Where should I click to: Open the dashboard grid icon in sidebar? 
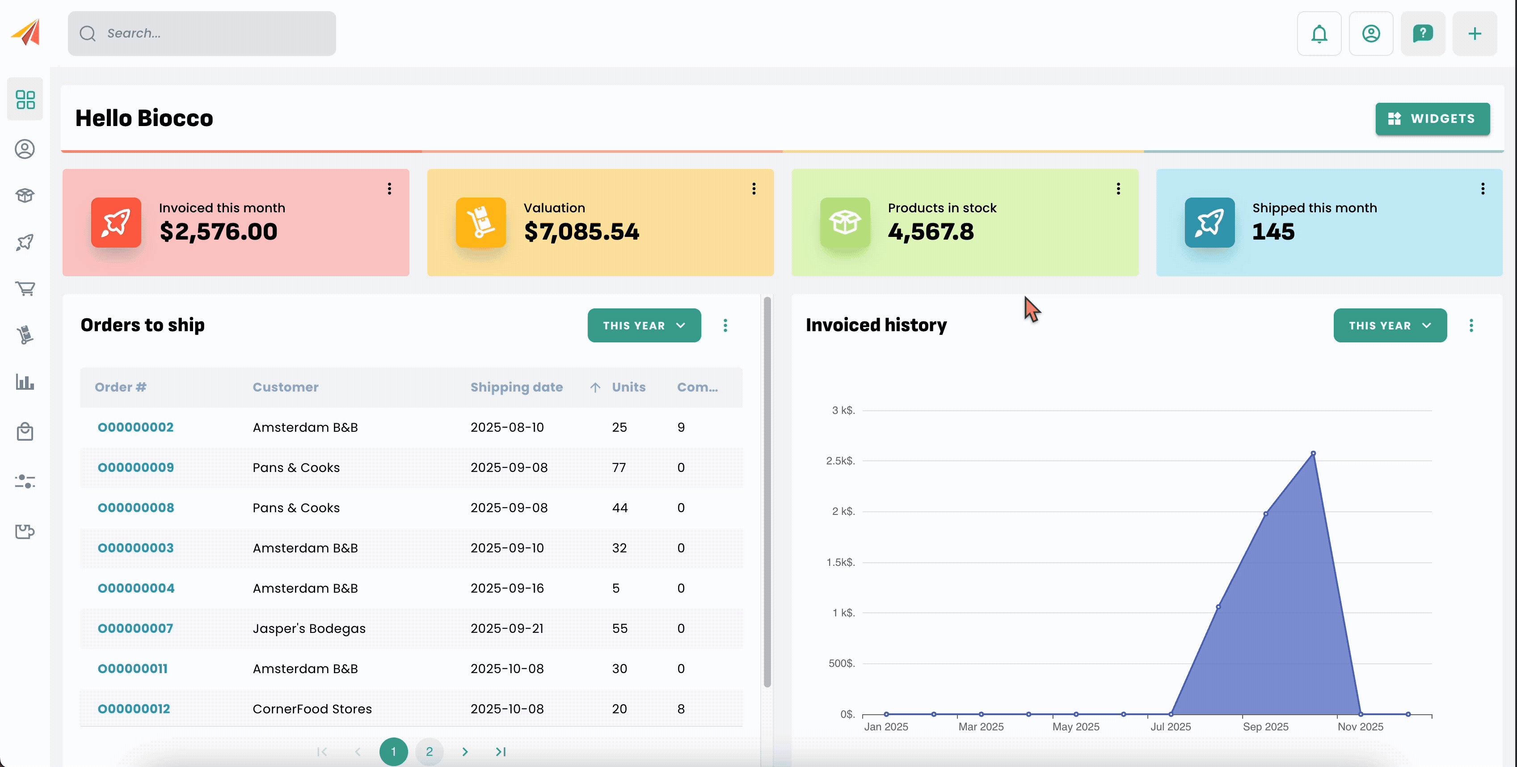25,100
